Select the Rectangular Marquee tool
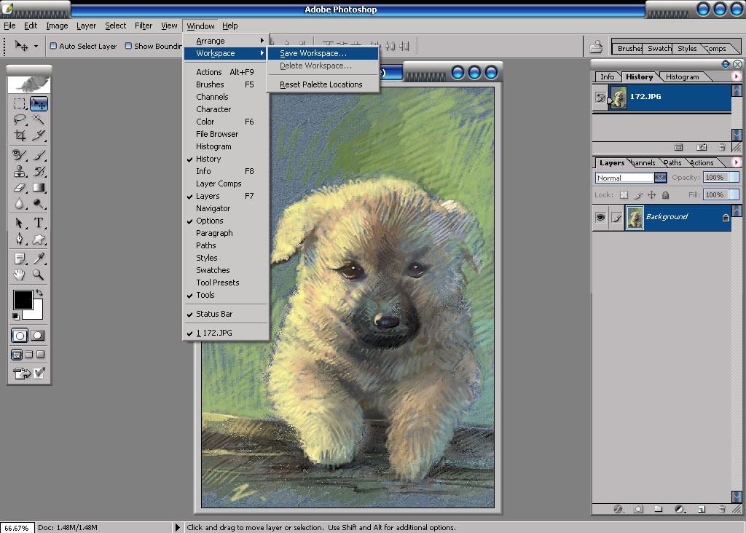This screenshot has width=746, height=533. pyautogui.click(x=19, y=103)
